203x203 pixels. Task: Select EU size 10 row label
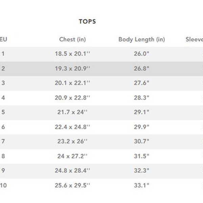coord(3,185)
